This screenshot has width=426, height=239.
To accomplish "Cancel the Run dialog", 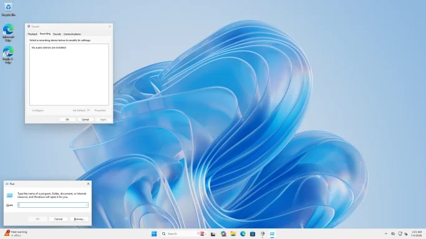I will coord(58,219).
